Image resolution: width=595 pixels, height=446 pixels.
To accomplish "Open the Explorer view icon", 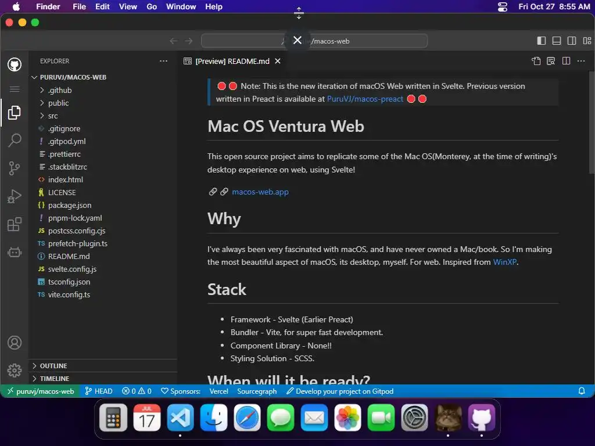I will tap(15, 113).
